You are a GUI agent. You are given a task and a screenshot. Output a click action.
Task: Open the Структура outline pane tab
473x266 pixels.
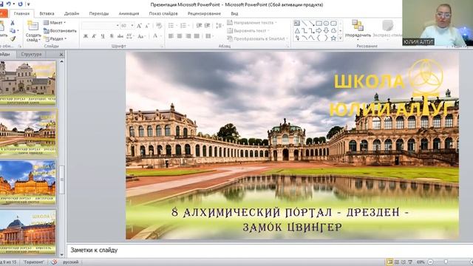pos(31,54)
